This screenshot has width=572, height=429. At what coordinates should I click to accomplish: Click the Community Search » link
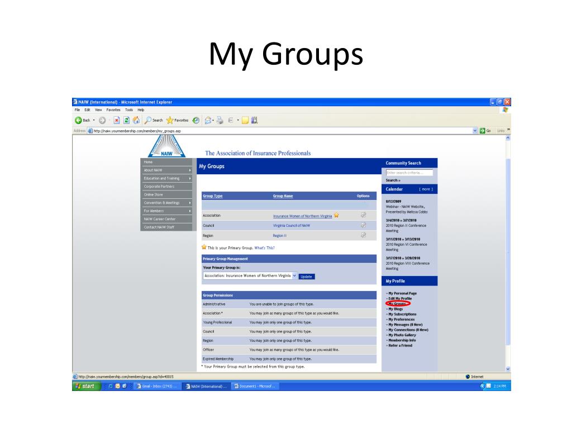pos(393,180)
